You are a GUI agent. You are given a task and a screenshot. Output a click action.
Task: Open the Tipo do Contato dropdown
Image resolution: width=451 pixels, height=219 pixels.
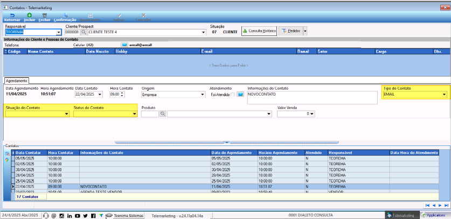click(445, 94)
